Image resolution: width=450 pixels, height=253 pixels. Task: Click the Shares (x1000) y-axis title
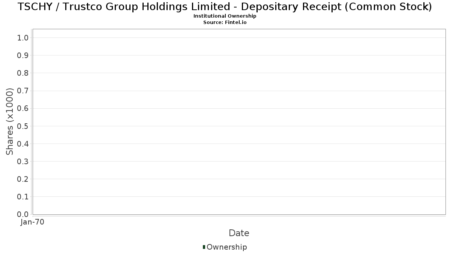pyautogui.click(x=10, y=121)
